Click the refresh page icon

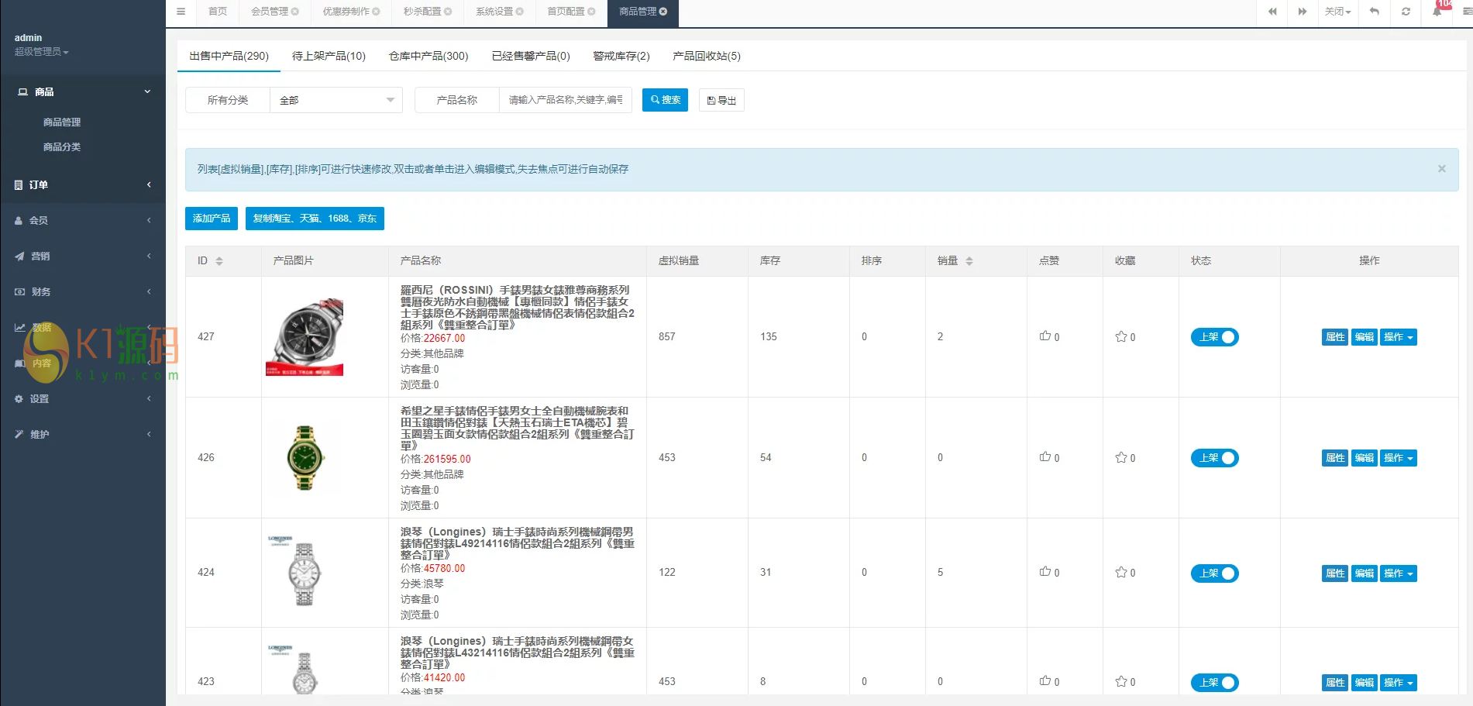pyautogui.click(x=1406, y=12)
